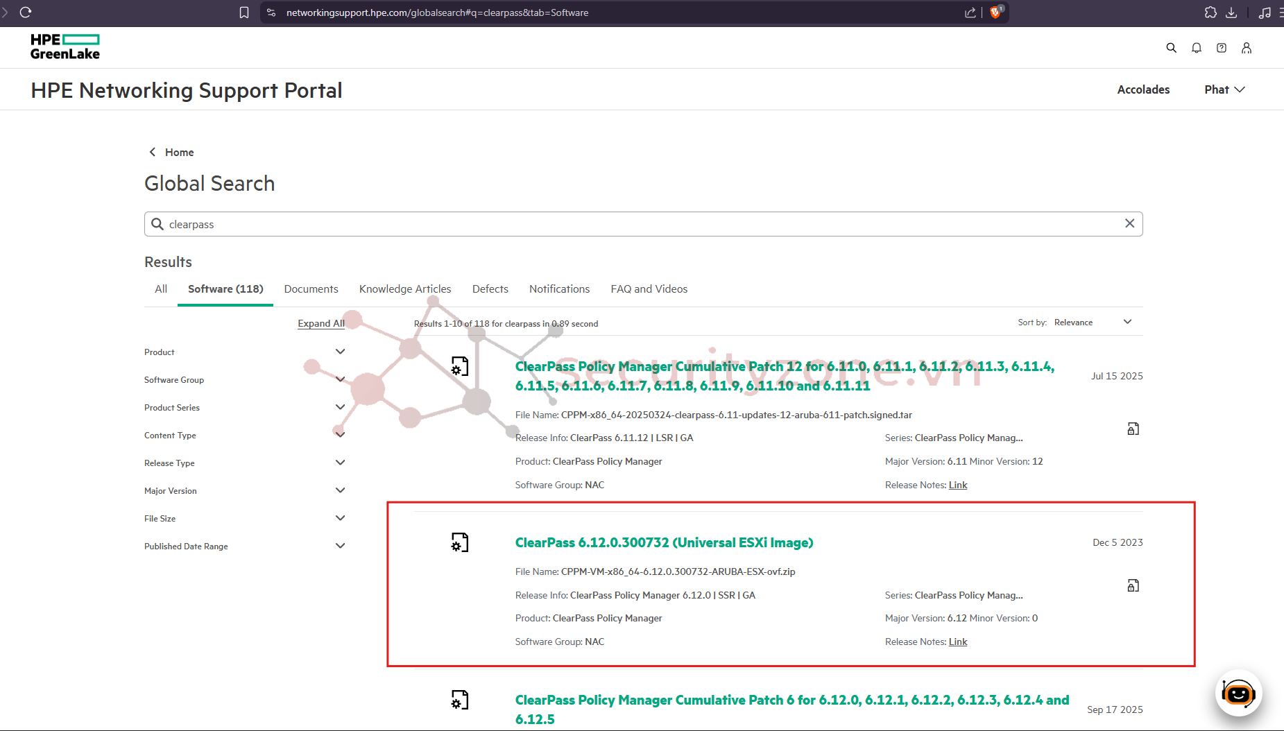Open the chatbot assistant icon
1284x731 pixels.
(x=1238, y=694)
